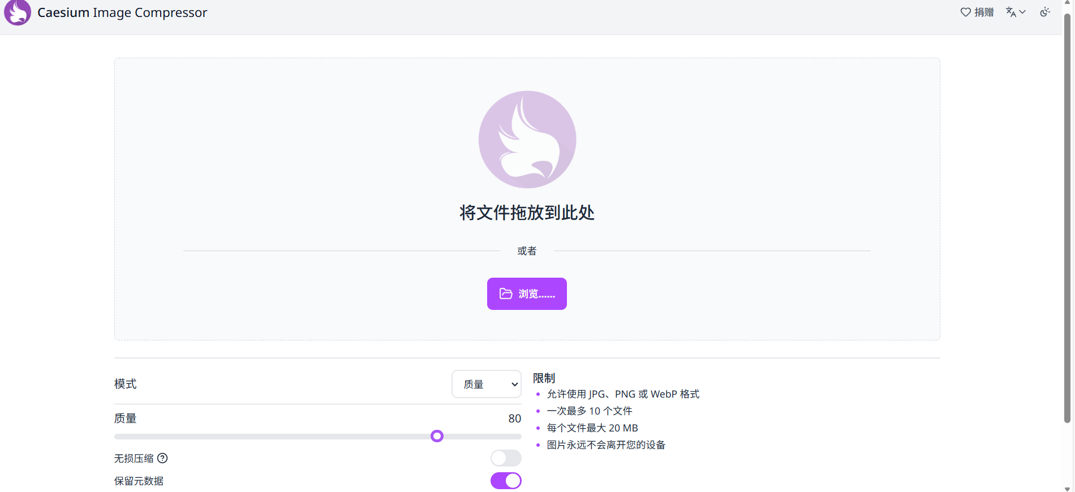Click the language translate icon
The image size is (1075, 492).
tap(1011, 12)
